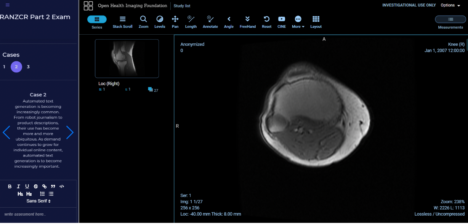Select the Levels window tool
This screenshot has width=468, height=224.
[160, 22]
